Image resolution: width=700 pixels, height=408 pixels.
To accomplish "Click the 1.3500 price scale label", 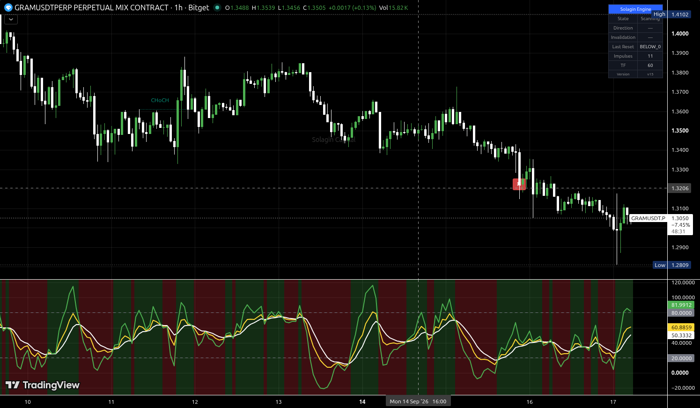I will click(x=680, y=131).
